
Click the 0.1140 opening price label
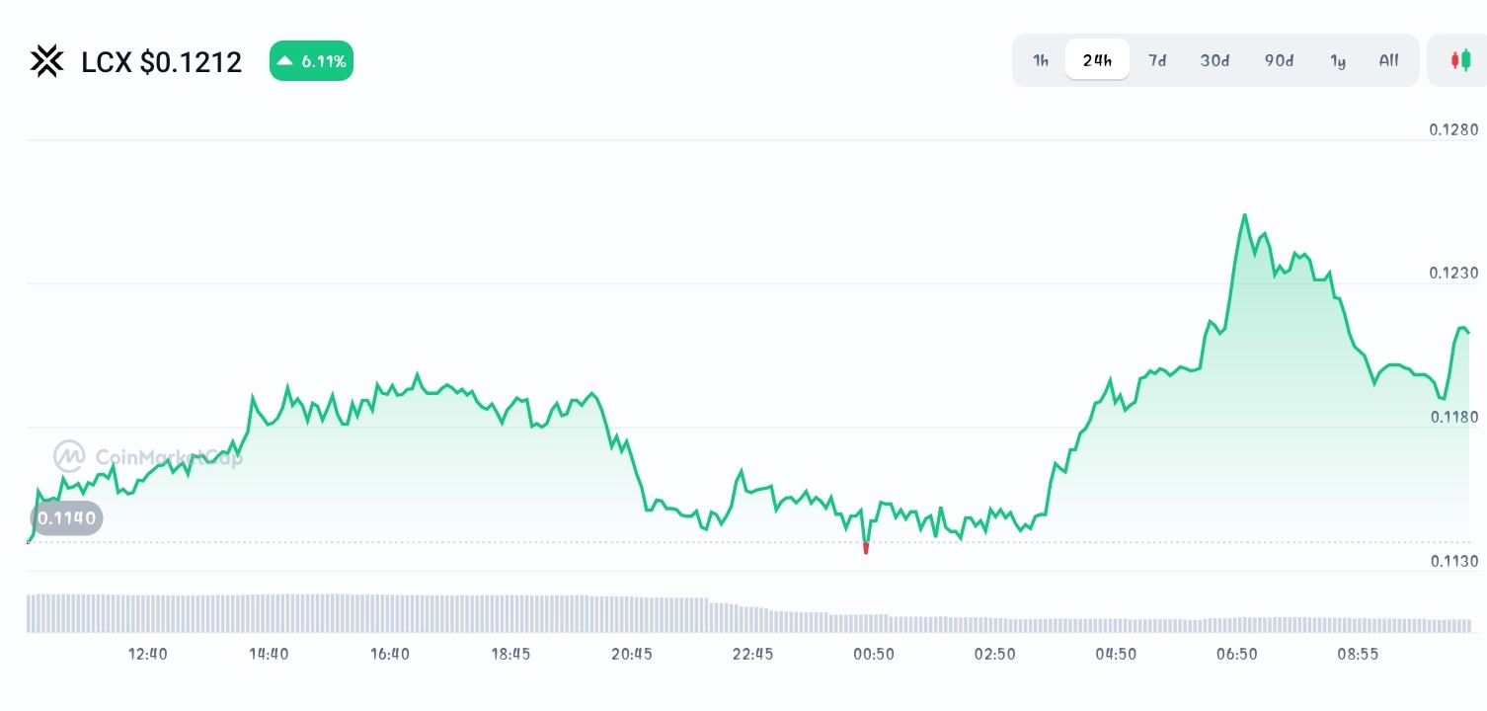(x=67, y=517)
